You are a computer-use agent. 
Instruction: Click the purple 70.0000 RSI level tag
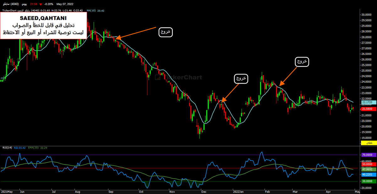pos(369,155)
